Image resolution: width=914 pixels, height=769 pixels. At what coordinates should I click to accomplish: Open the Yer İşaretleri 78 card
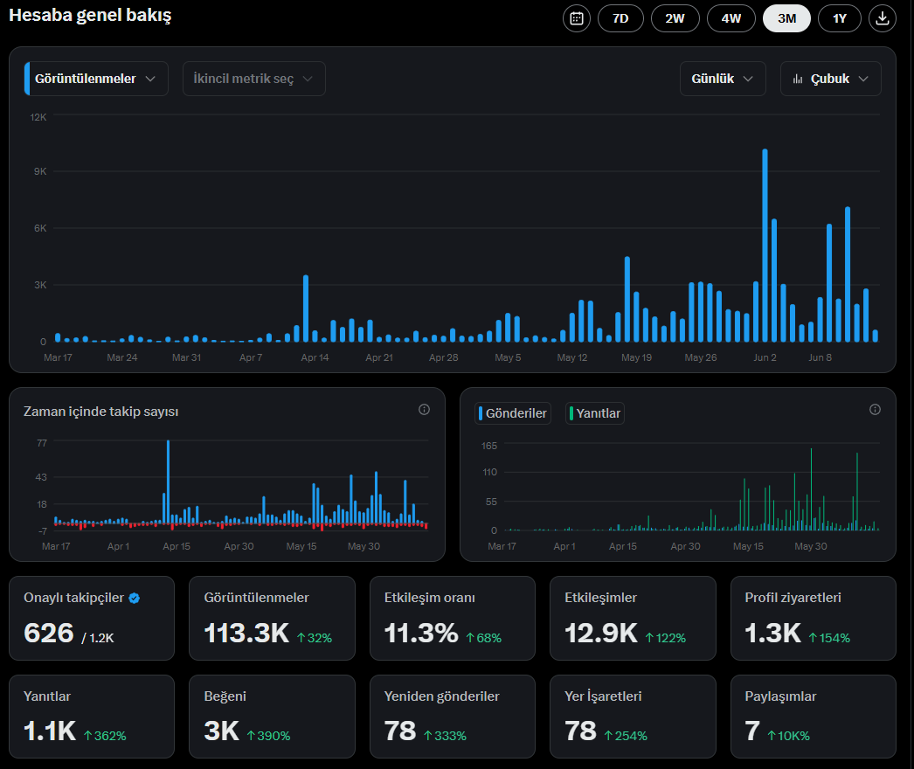click(x=633, y=717)
